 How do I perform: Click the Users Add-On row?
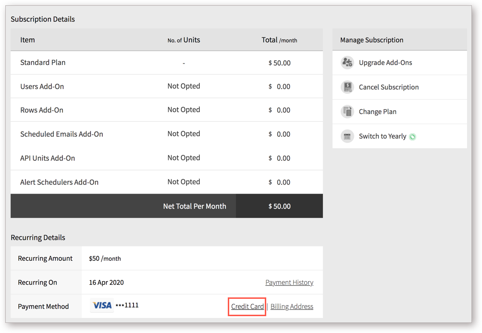click(x=167, y=86)
